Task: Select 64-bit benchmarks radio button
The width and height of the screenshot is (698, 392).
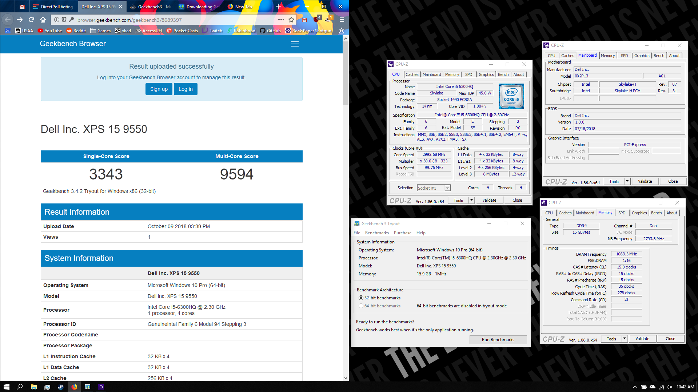Action: click(361, 306)
